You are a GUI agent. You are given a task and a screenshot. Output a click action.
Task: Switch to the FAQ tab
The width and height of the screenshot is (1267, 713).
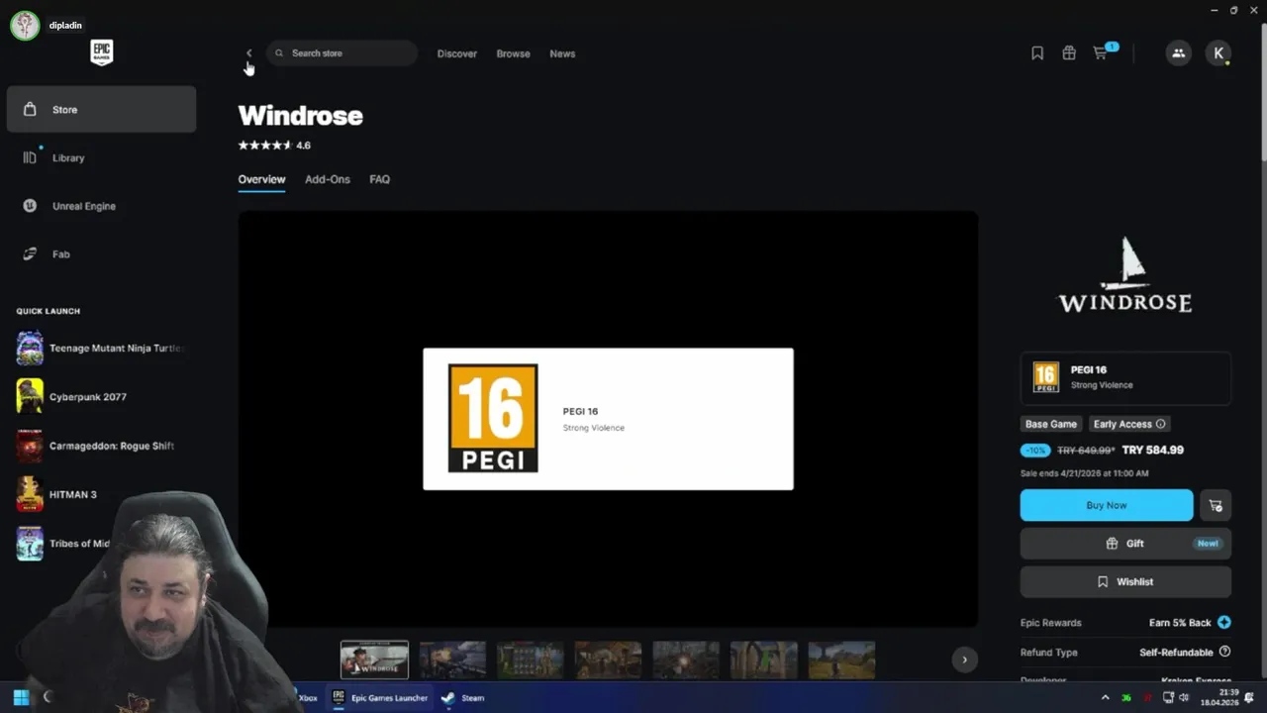click(380, 179)
